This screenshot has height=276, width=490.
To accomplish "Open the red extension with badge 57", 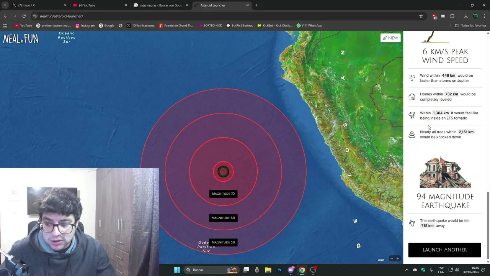I will [x=434, y=16].
